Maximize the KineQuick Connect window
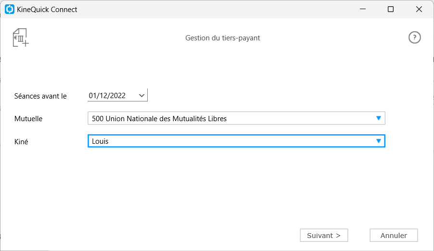 point(391,9)
